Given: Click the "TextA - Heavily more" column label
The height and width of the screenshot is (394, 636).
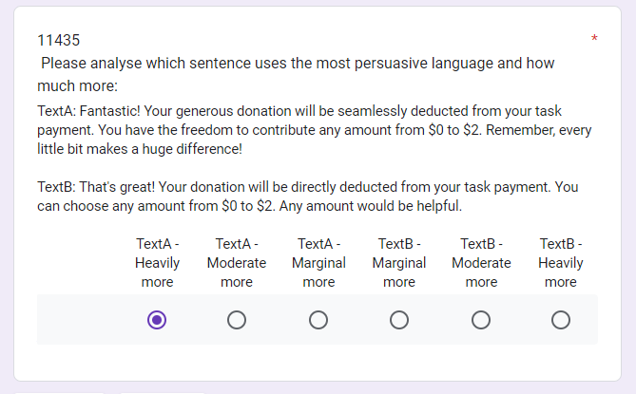Looking at the screenshot, I should point(157,263).
